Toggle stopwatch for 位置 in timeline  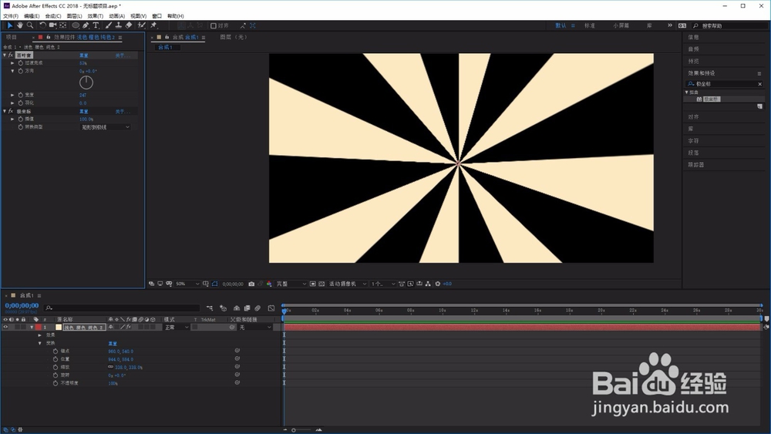click(x=55, y=358)
